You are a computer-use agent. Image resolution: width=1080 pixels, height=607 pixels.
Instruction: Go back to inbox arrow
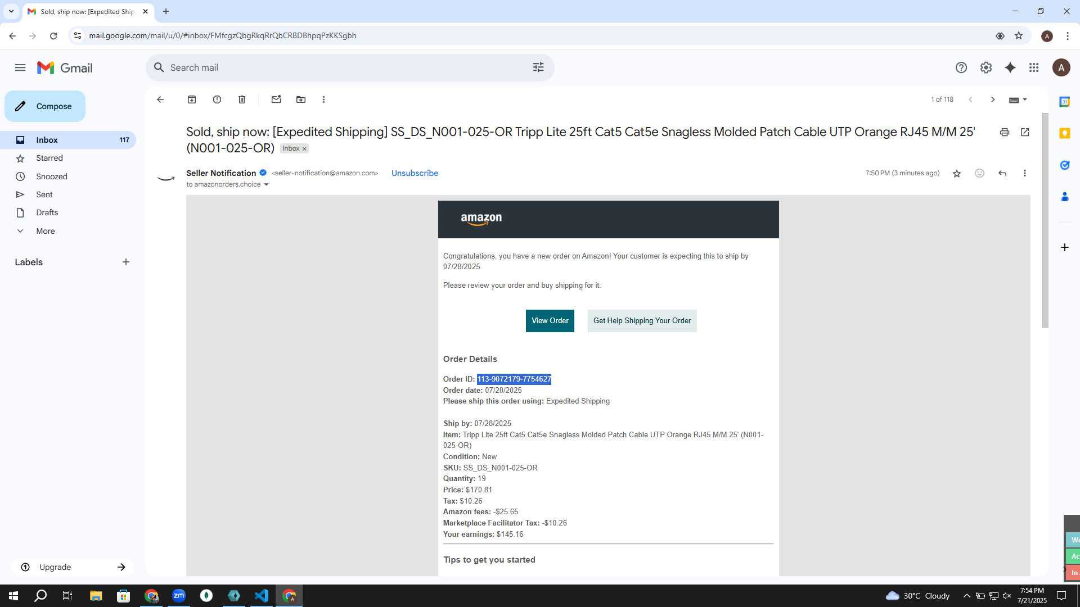[160, 99]
